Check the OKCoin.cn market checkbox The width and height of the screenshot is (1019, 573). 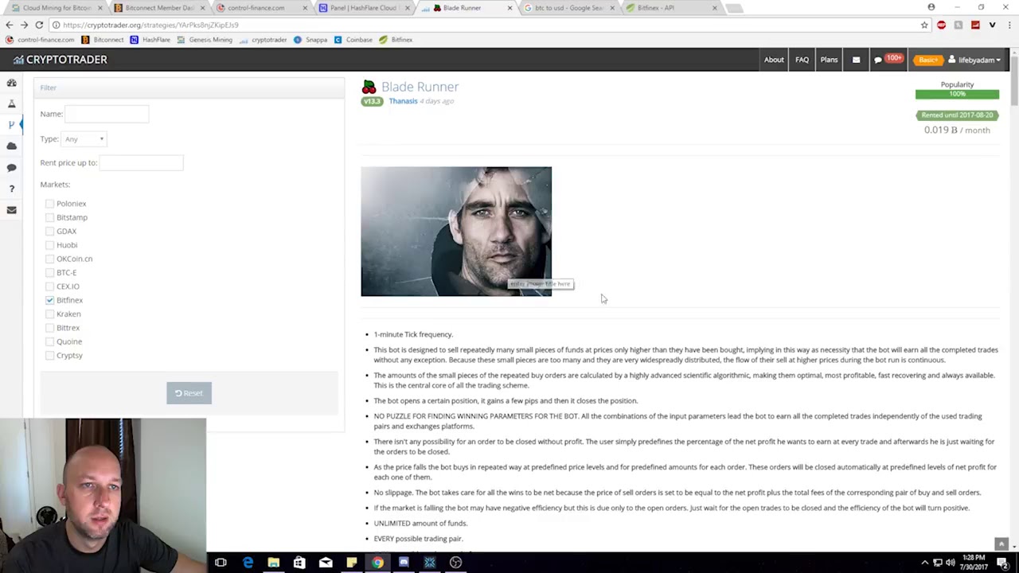click(x=49, y=259)
